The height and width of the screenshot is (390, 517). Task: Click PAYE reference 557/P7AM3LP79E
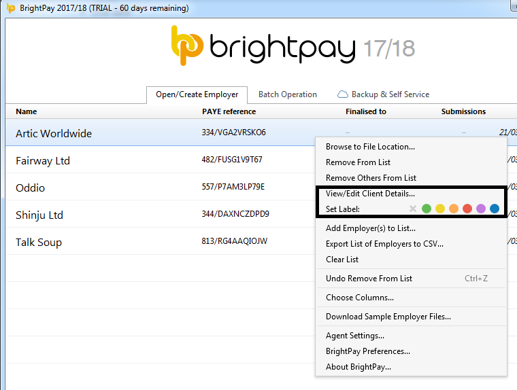[x=233, y=187]
